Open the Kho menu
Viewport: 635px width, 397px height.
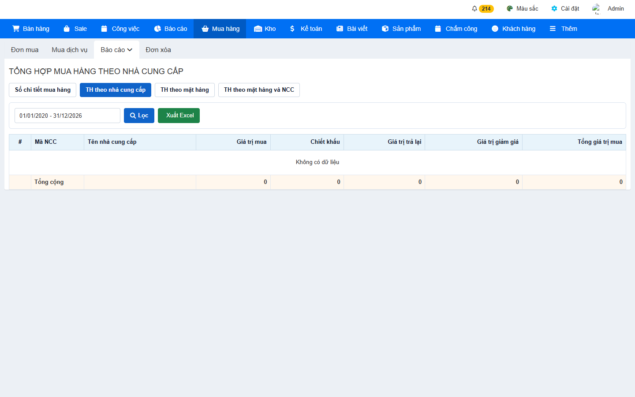[x=265, y=29]
